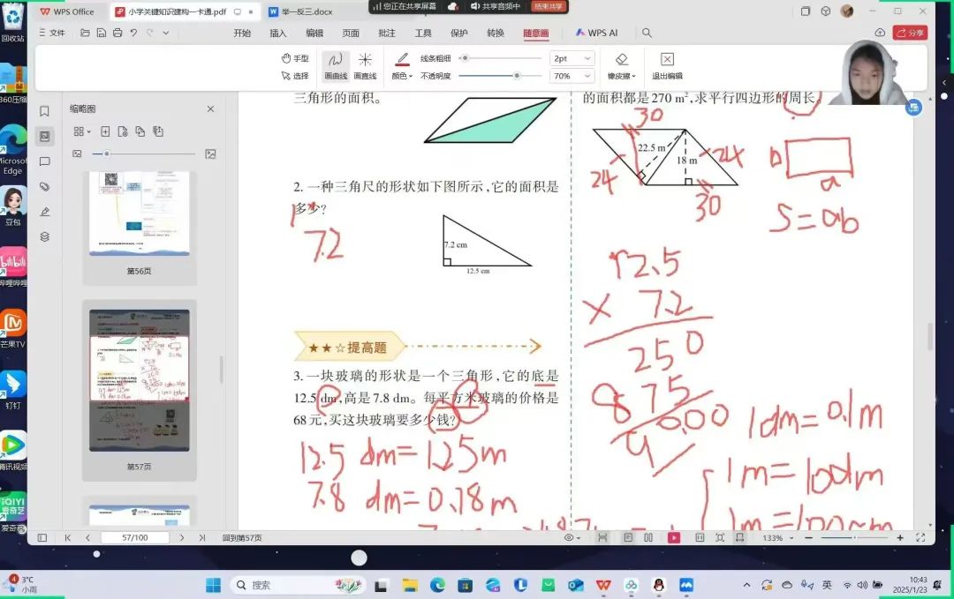This screenshot has height=599, width=954.
Task: Open the 70% opacity dropdown
Action: [572, 76]
